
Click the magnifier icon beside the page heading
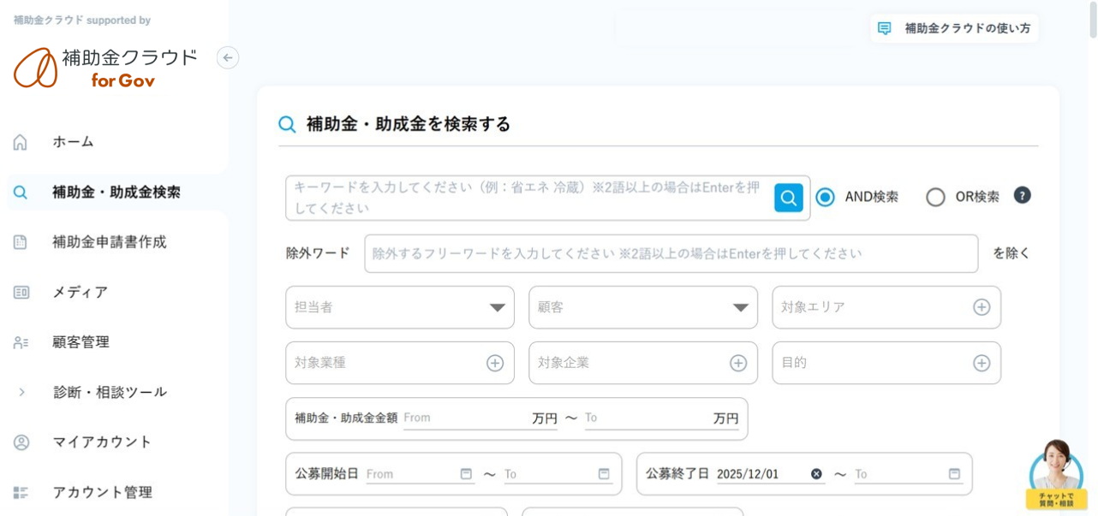[287, 125]
